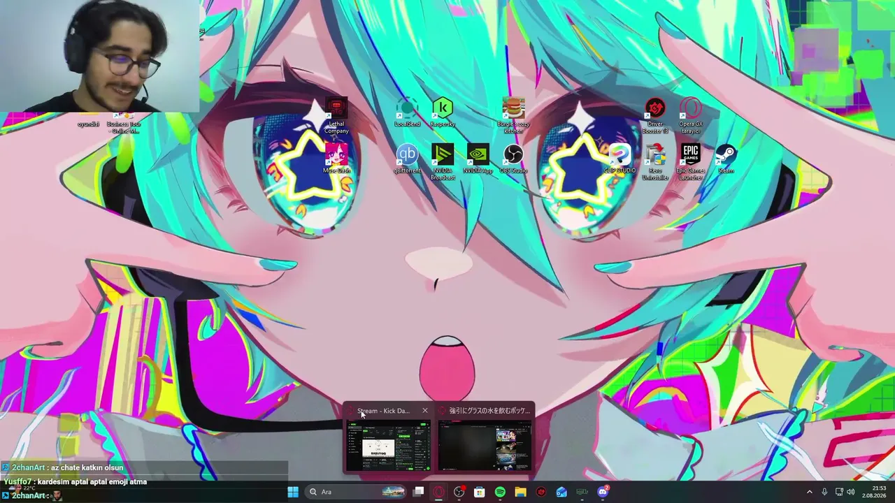The image size is (895, 503).
Task: Select the NVIDIA Broadcast desktop icon
Action: pyautogui.click(x=443, y=162)
